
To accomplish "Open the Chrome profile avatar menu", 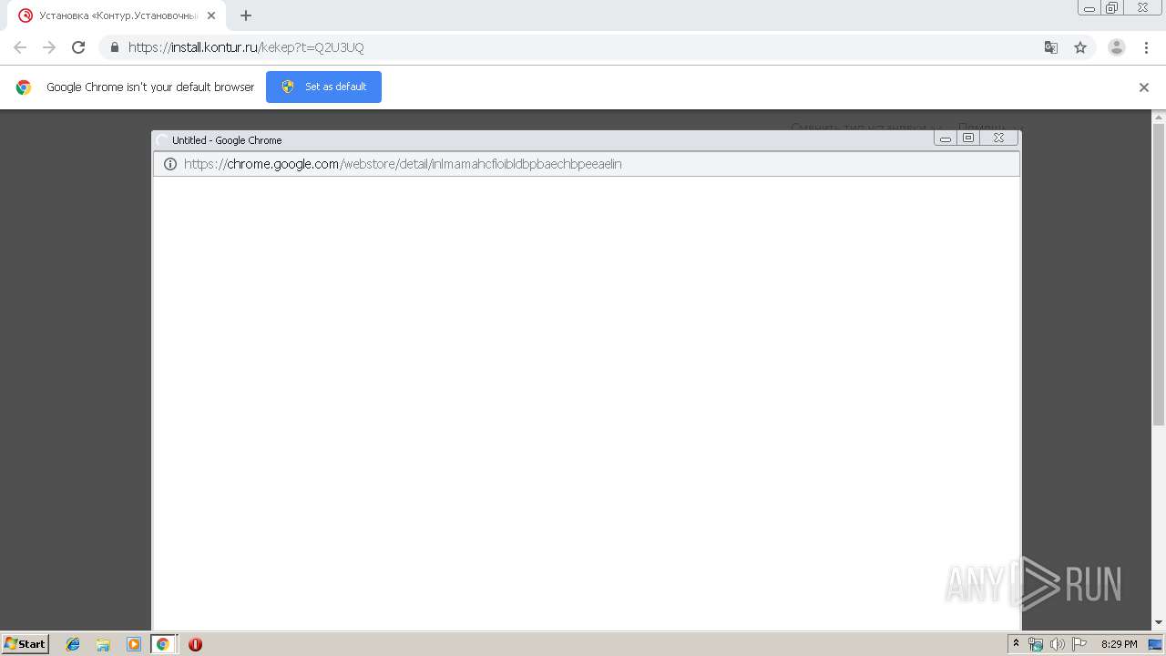I will 1117,47.
